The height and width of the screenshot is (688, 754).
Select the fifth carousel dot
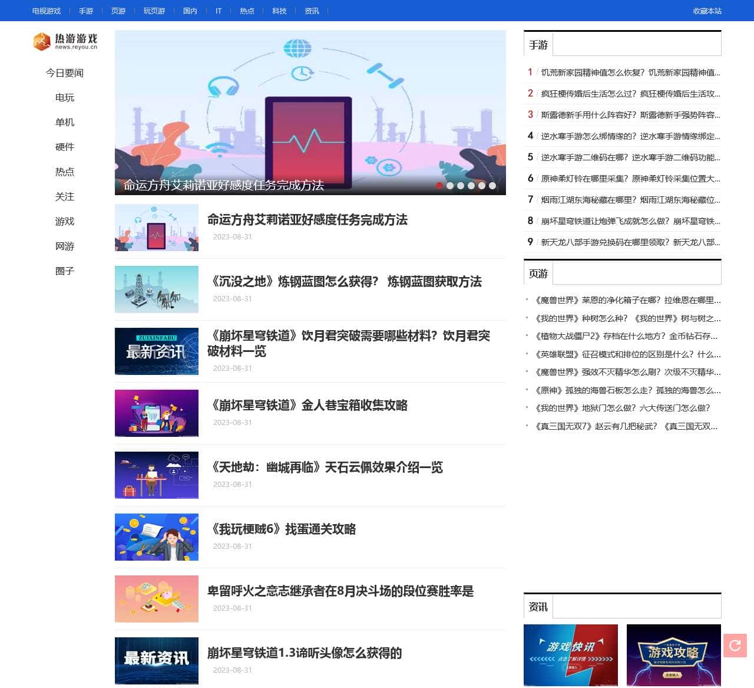pyautogui.click(x=482, y=185)
